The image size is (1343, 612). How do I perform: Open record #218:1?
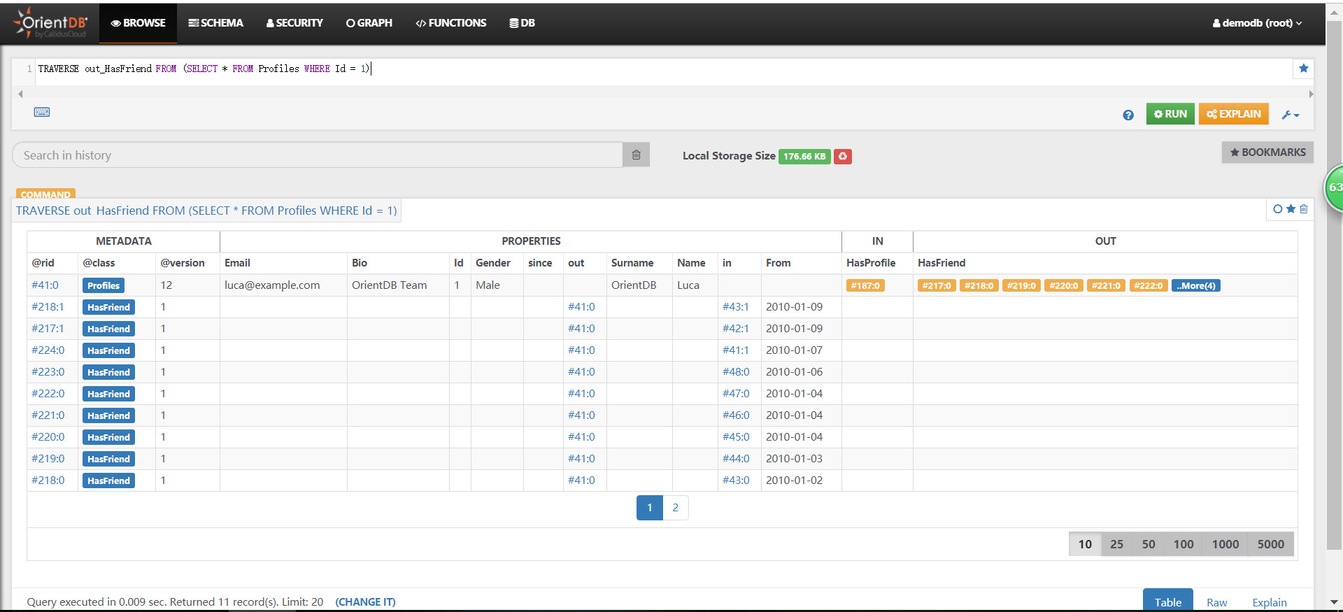48,307
